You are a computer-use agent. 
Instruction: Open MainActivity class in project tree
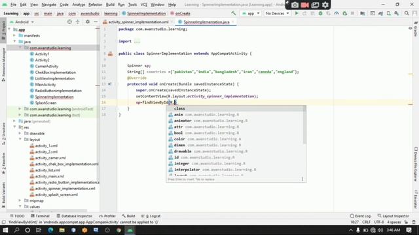pos(45,84)
